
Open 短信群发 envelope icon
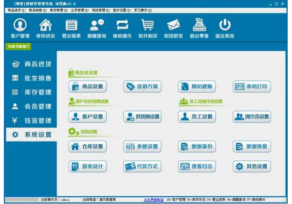click(173, 28)
